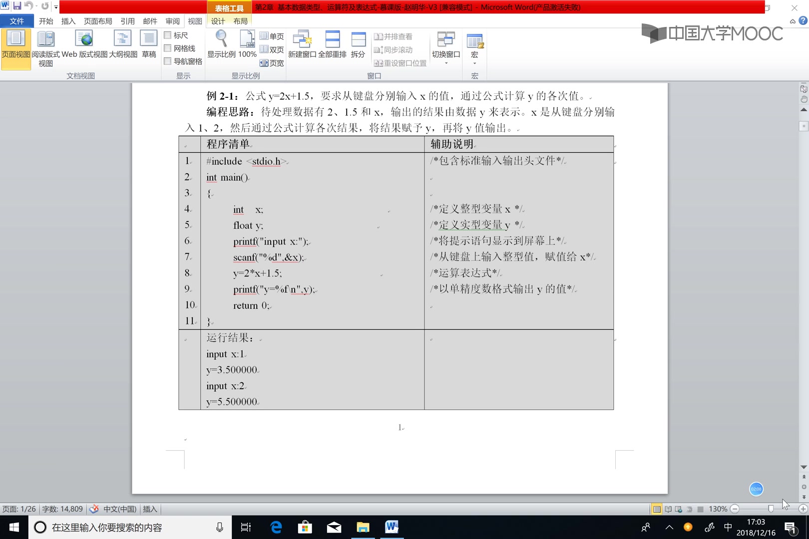Viewport: 809px width, 539px height.
Task: Fit document to 页宽 page width
Action: point(271,63)
